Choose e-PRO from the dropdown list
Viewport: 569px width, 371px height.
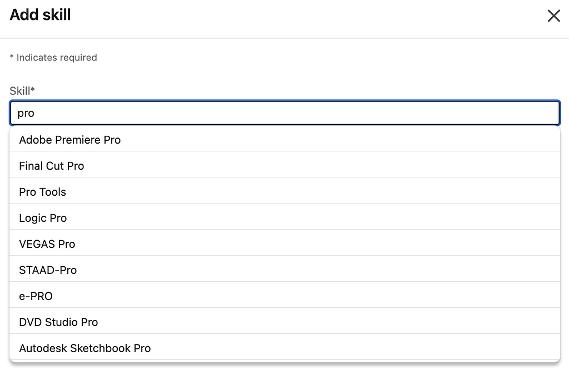[36, 296]
